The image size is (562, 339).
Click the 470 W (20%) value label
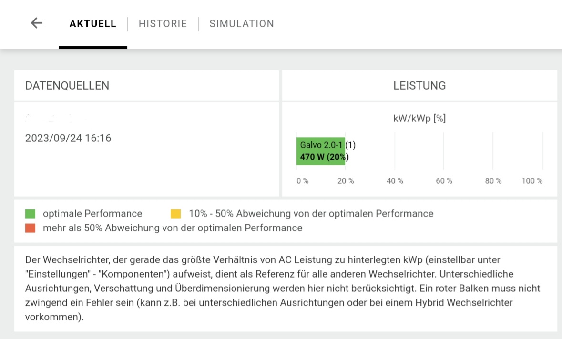tap(324, 157)
